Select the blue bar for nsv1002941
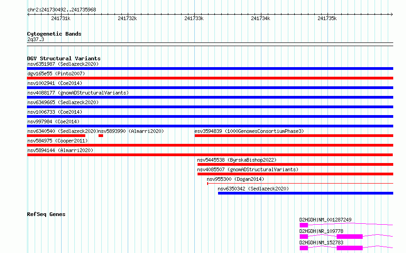This screenshot has height=253, width=406. (210, 88)
